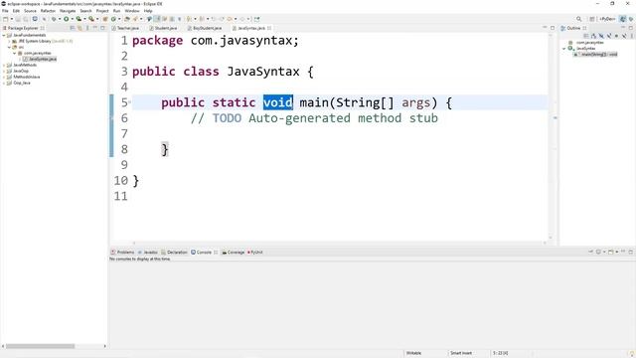Viewport: 636px width, 358px height.
Task: Click the editor vertical scrollbar
Action: [x=551, y=136]
